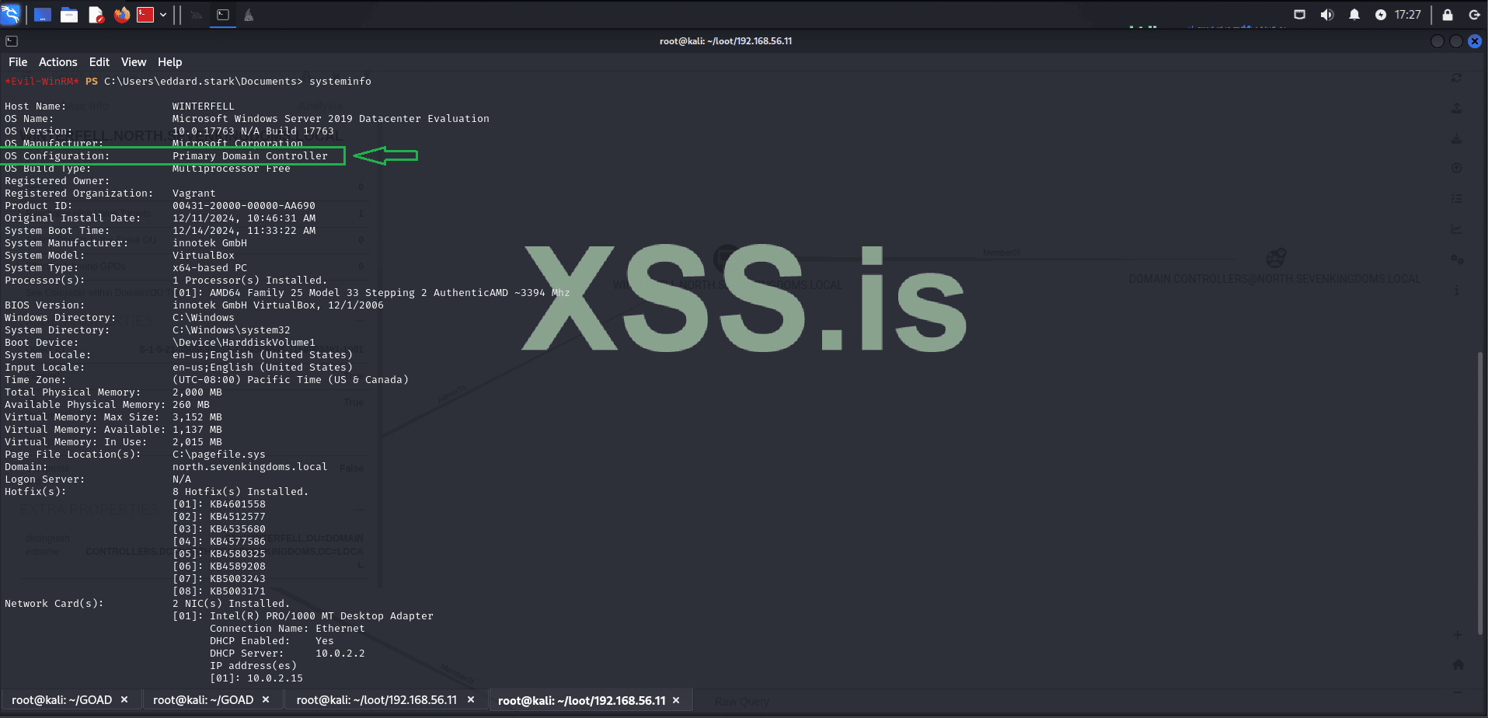The image size is (1488, 718).
Task: Select the active terminal window button in the panel
Action: point(223,15)
